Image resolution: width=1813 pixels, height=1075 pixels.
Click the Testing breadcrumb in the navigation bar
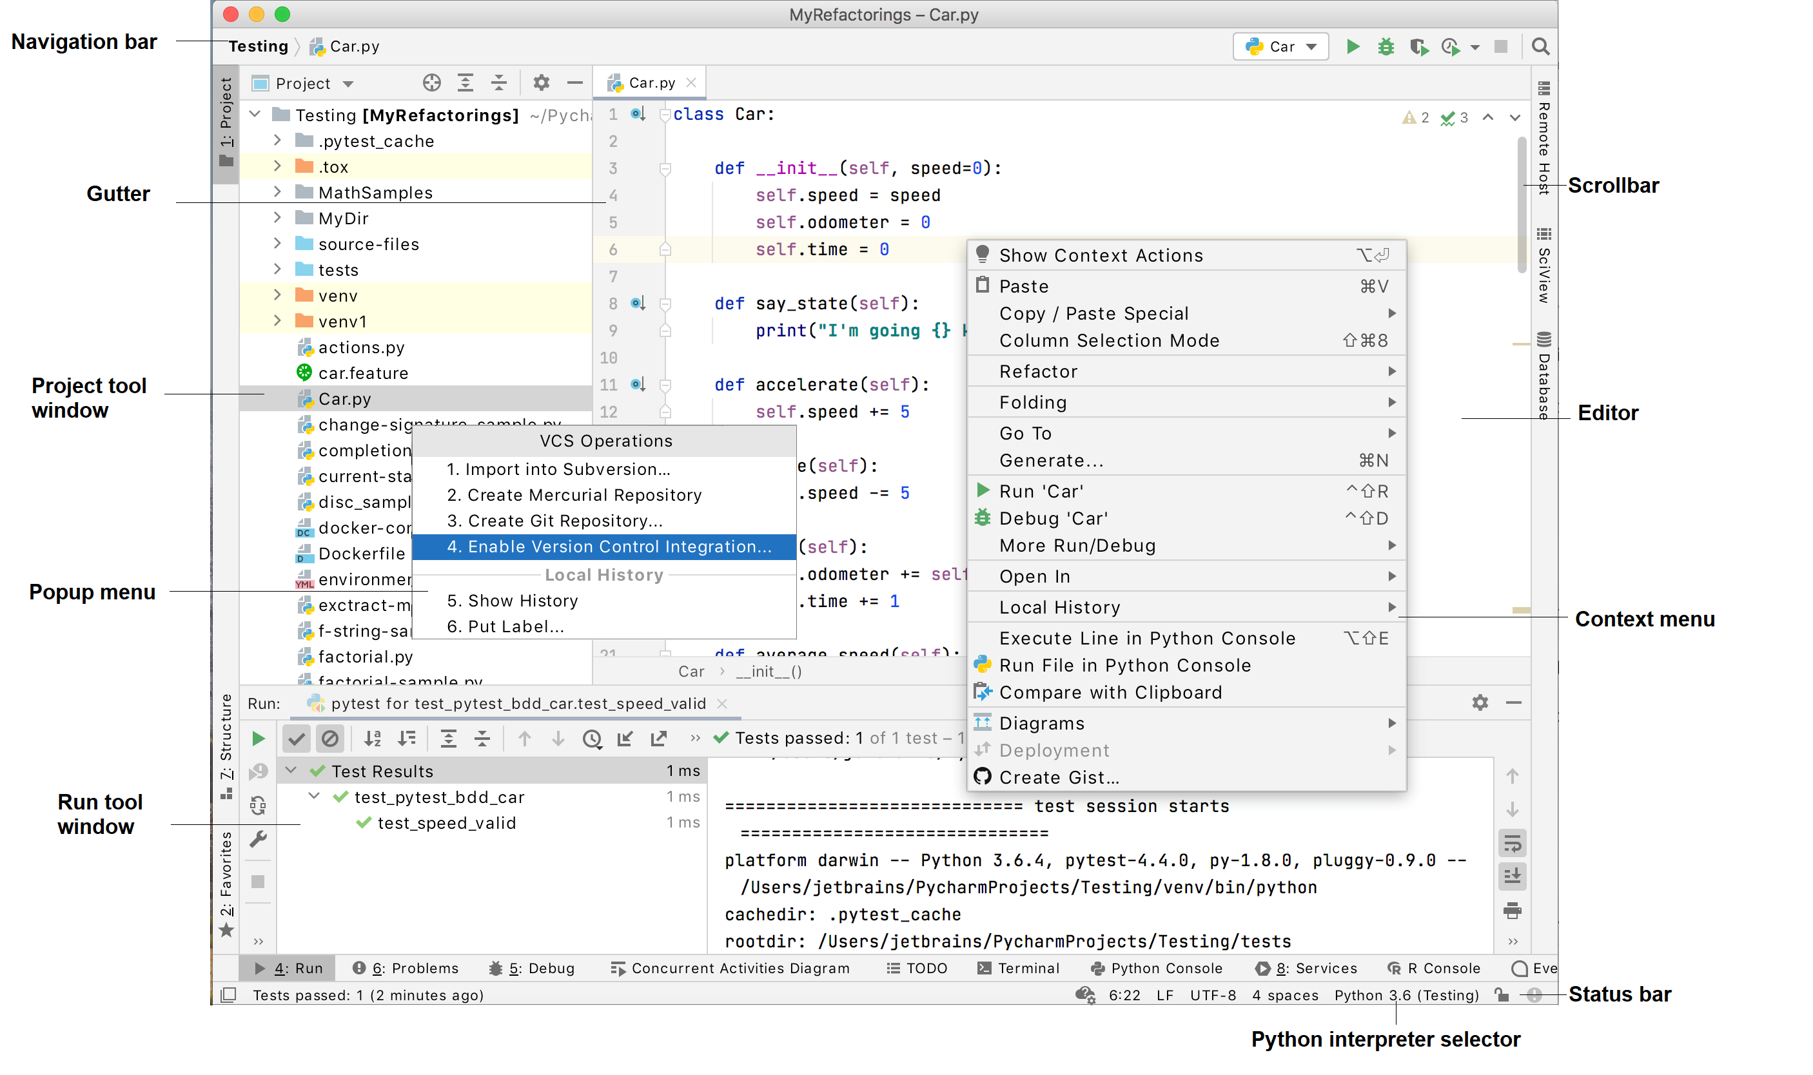[258, 46]
